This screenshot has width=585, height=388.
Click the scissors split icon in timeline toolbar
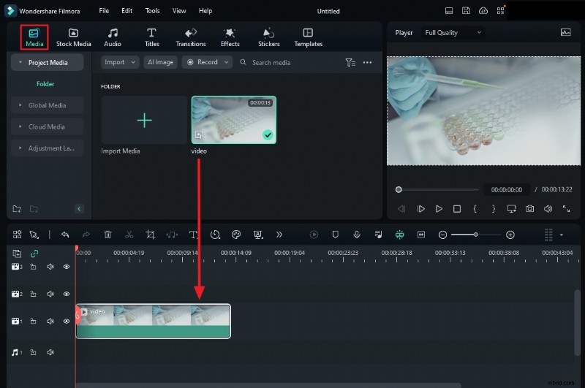tap(129, 235)
